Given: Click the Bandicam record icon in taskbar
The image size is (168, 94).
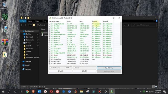Looking at the screenshot, I should pyautogui.click(x=100, y=91).
